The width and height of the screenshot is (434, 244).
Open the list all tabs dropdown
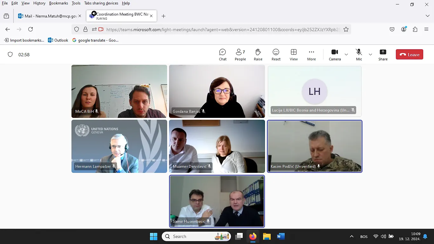tap(427, 16)
